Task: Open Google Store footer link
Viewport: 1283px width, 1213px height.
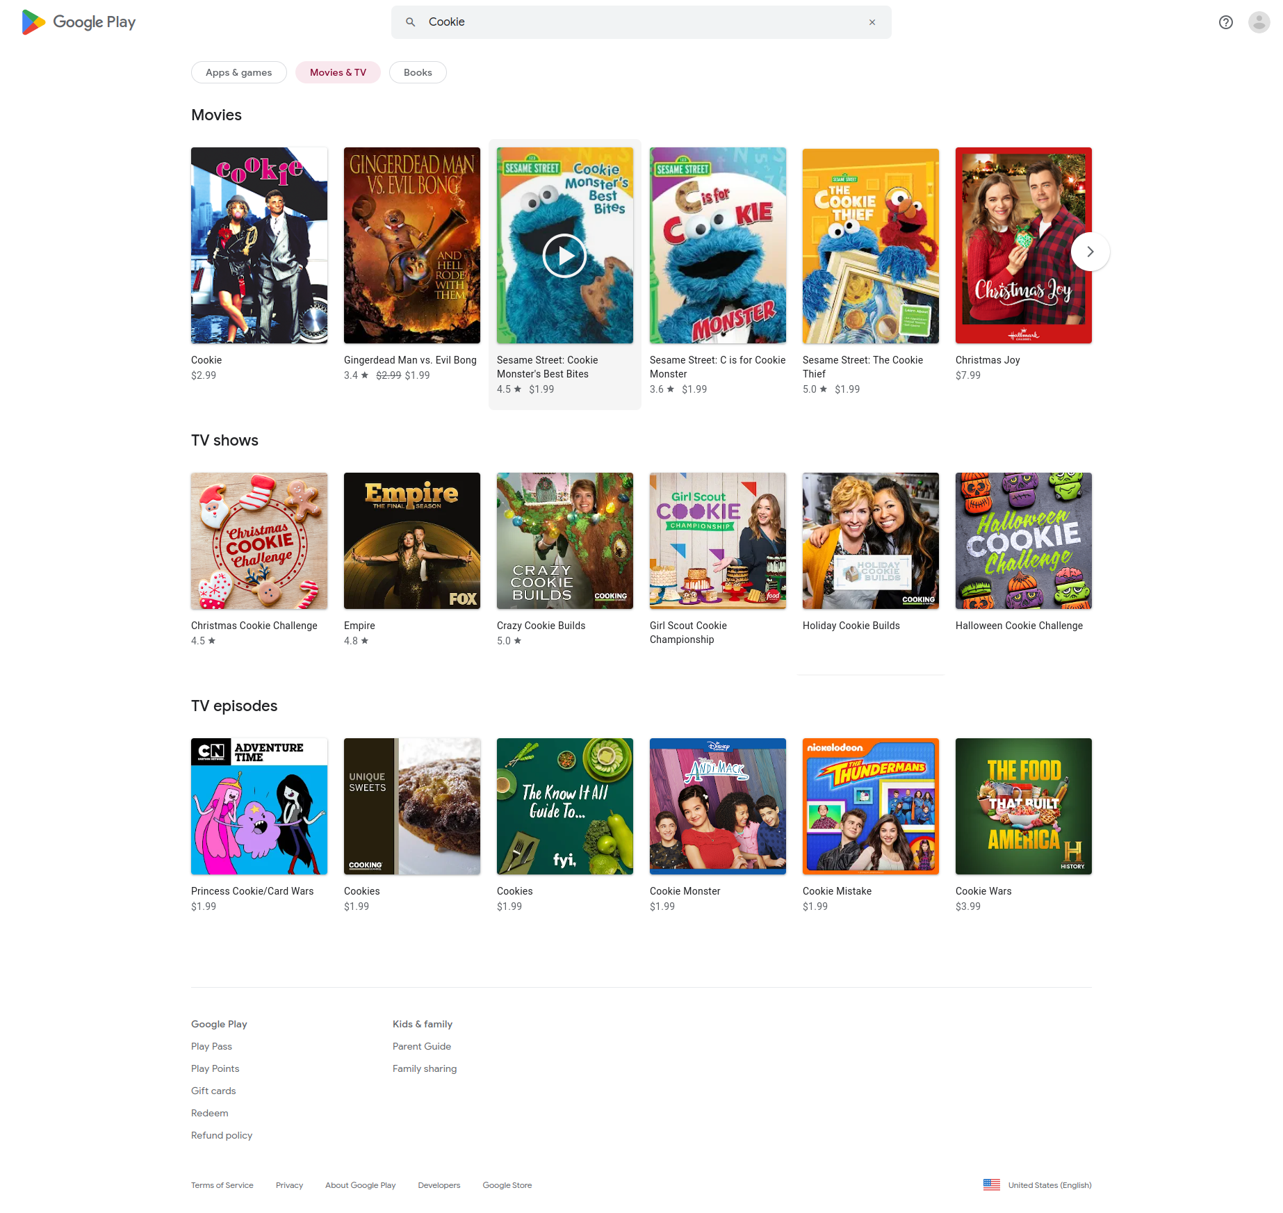Action: [x=507, y=1185]
